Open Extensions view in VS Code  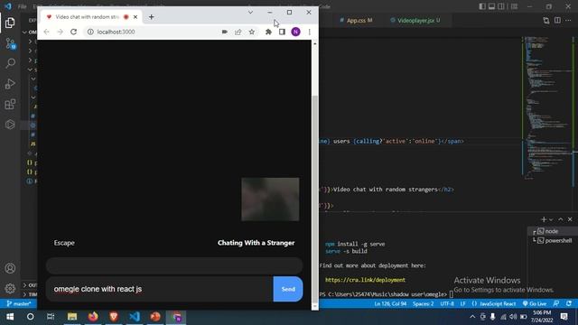(x=10, y=105)
